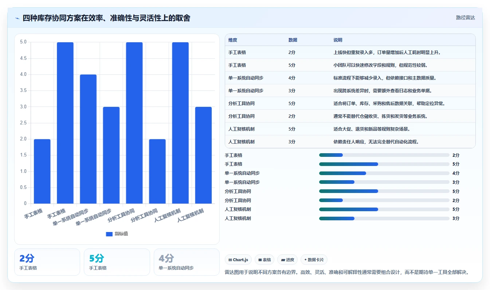Select the first bar in the chart
The width and height of the screenshot is (490, 290).
(42, 171)
